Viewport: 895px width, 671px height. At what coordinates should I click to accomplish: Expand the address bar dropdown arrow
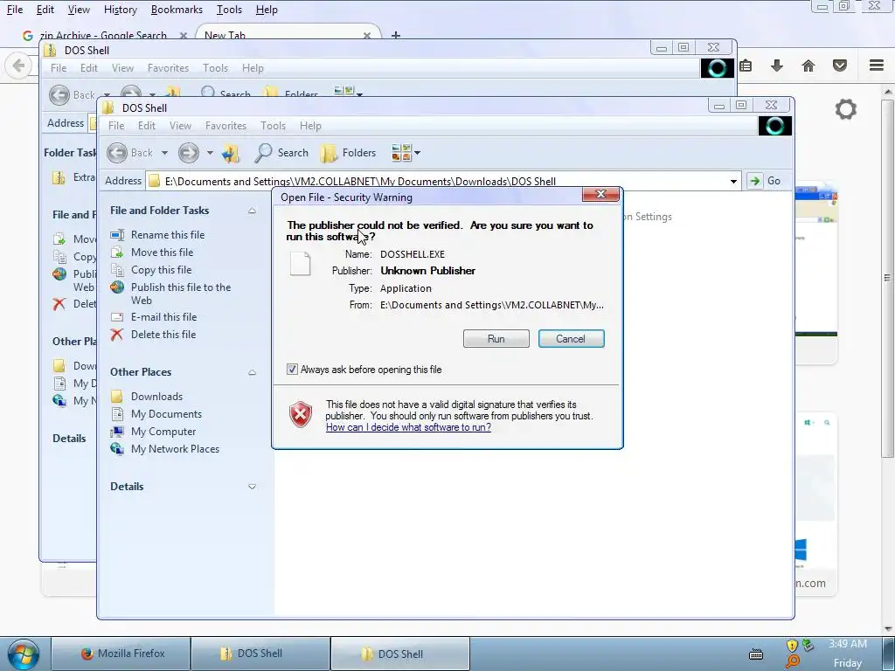733,182
